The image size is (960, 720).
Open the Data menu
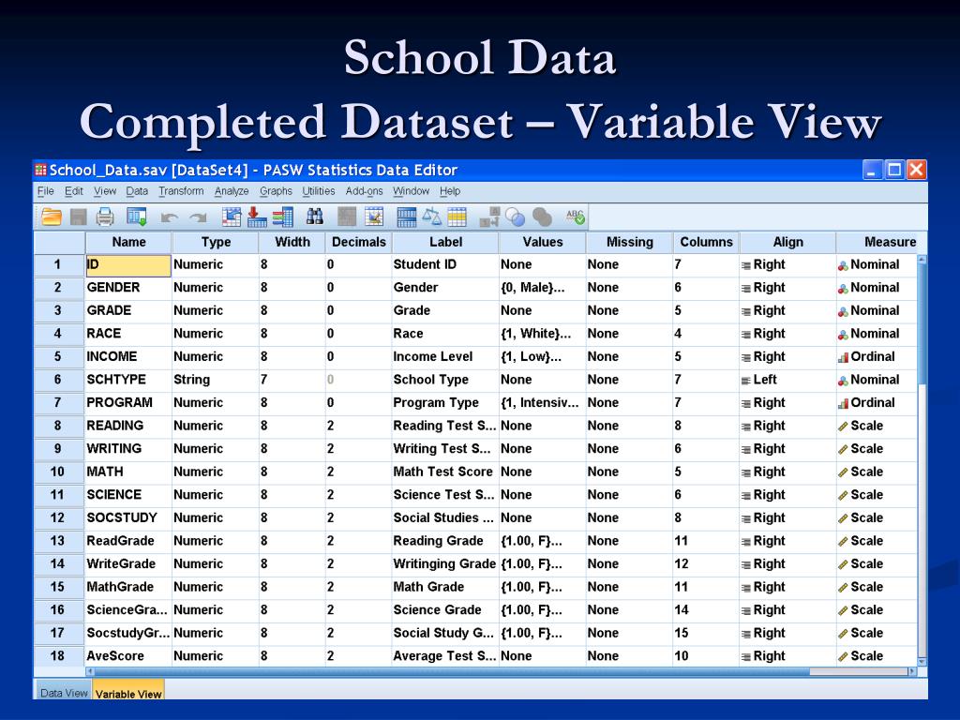pyautogui.click(x=137, y=191)
